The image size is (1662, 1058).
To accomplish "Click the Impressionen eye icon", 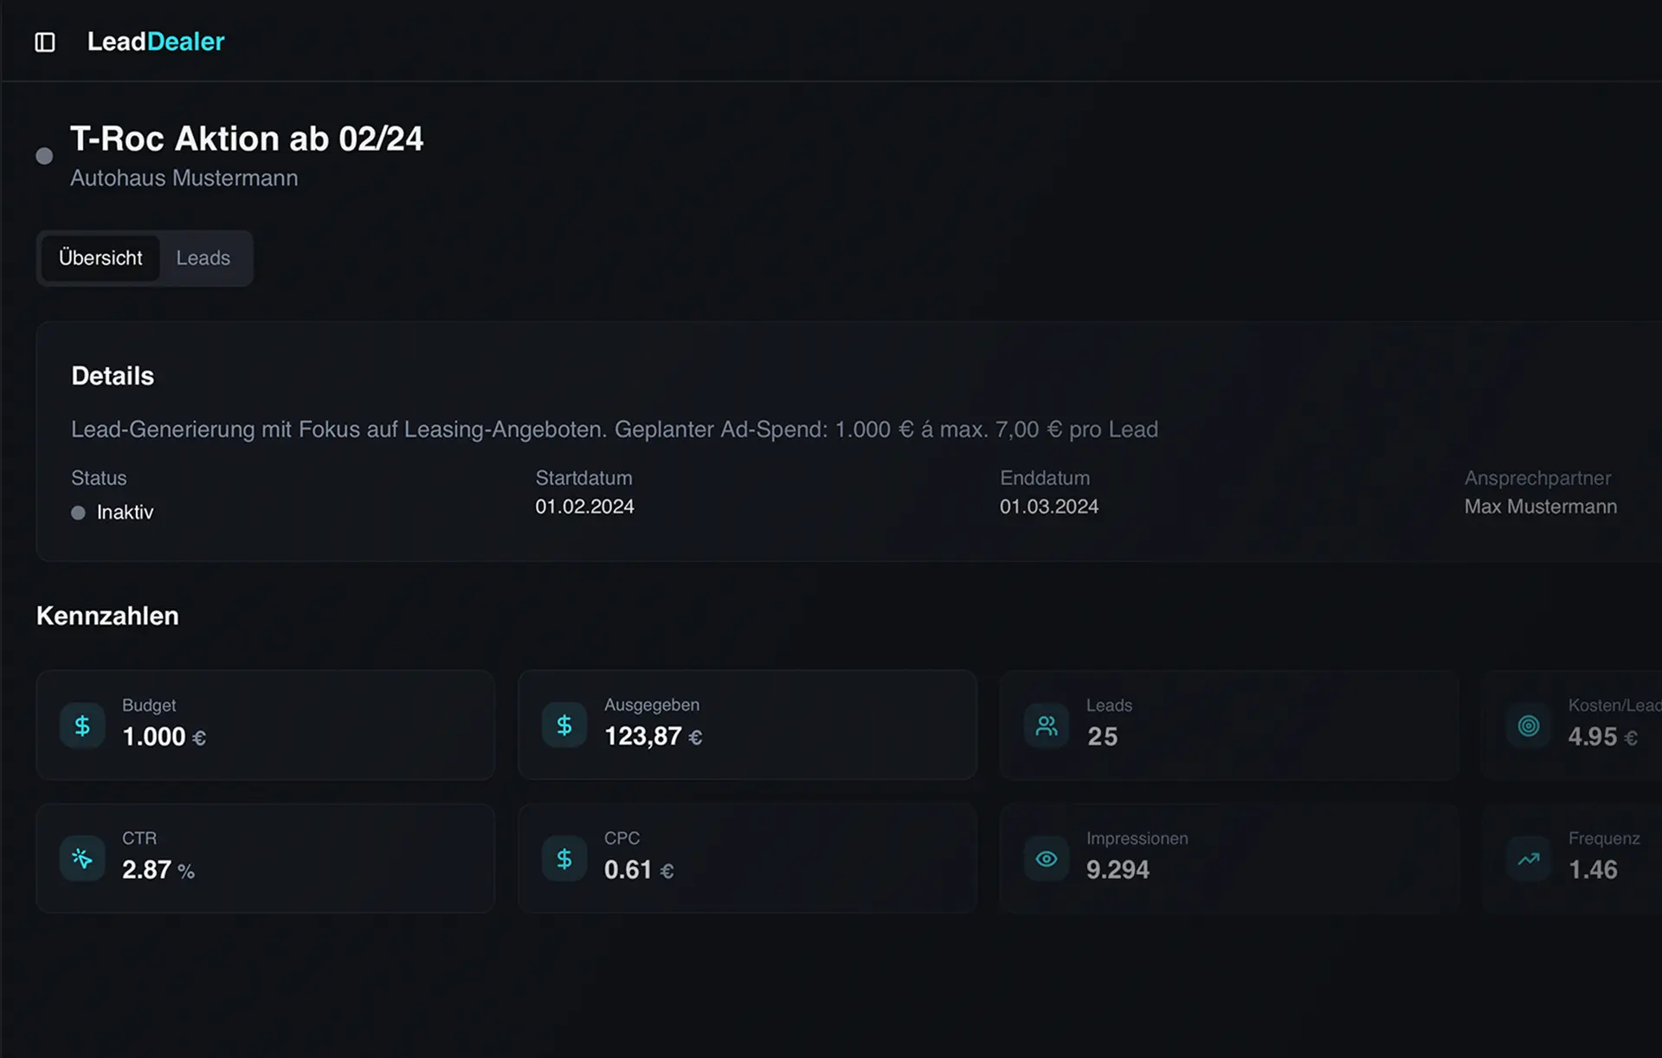I will point(1047,859).
